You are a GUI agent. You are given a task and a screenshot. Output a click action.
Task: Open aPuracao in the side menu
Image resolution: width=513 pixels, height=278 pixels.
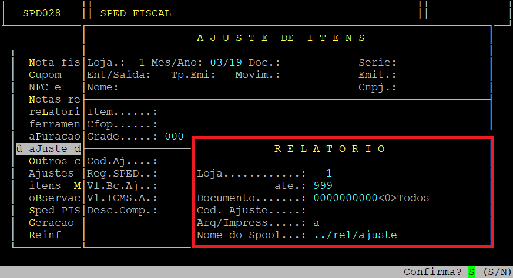(53, 136)
